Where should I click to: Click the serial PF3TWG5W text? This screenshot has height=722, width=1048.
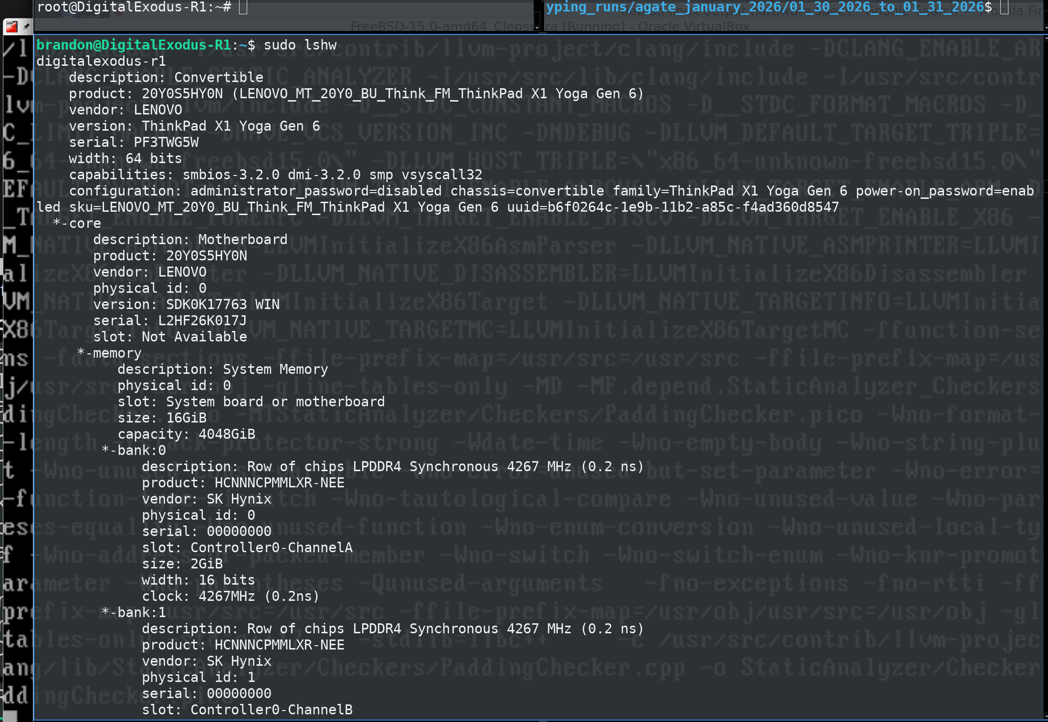click(x=166, y=143)
